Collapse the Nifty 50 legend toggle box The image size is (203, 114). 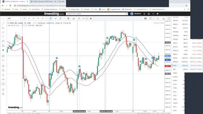click(8, 23)
